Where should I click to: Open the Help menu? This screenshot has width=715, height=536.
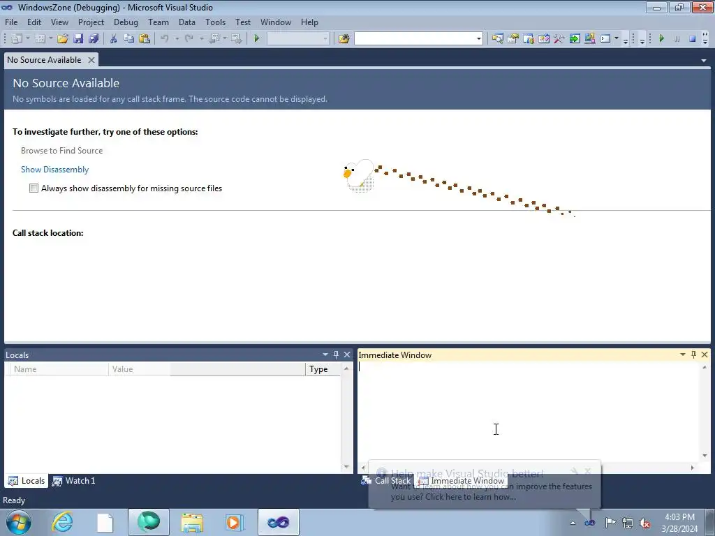pyautogui.click(x=309, y=22)
